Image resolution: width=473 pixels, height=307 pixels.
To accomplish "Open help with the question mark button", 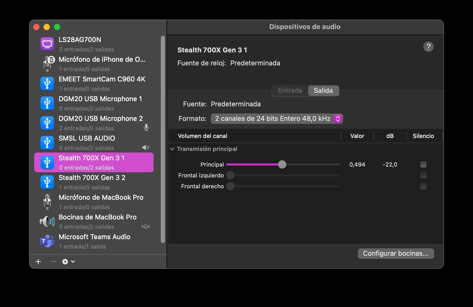I will pyautogui.click(x=428, y=47).
